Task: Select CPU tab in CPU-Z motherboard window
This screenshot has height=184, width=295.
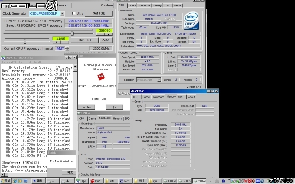Action: click(x=82, y=119)
